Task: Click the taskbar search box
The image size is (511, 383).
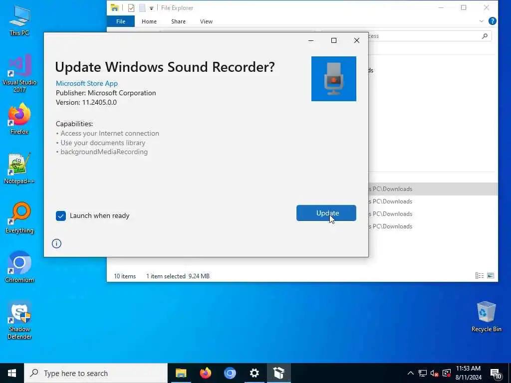Action: (96, 373)
